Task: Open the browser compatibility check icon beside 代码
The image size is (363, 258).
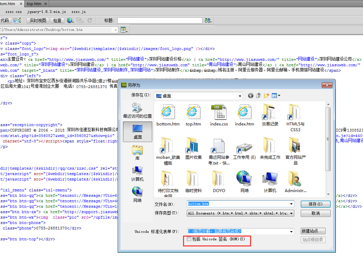Action: pyautogui.click(x=17, y=21)
